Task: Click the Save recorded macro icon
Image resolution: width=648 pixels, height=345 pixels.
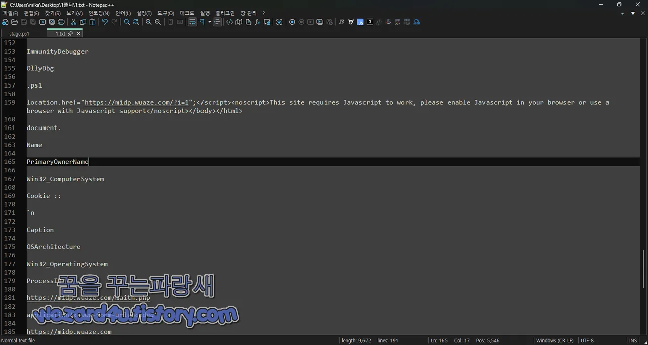Action: point(329,22)
